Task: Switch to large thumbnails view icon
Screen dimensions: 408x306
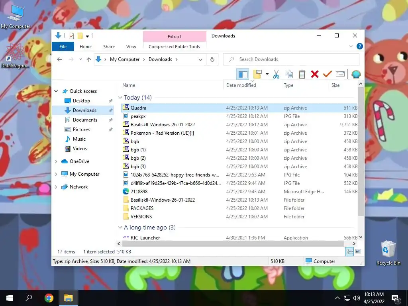Action: (358, 251)
